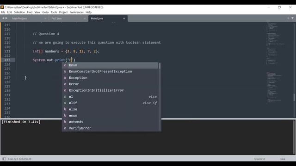
Task: Open the Tools menu
Action: click(54, 12)
